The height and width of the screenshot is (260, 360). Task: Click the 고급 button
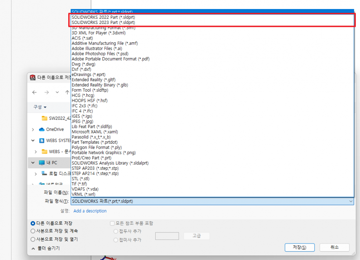[196, 236]
